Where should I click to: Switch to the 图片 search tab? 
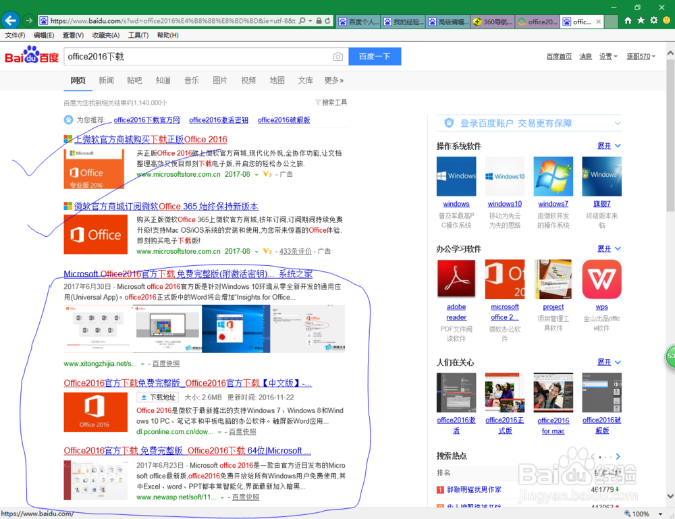(220, 80)
